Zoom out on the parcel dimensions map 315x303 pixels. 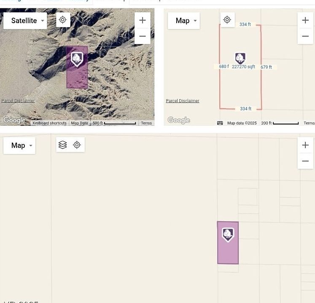click(305, 36)
